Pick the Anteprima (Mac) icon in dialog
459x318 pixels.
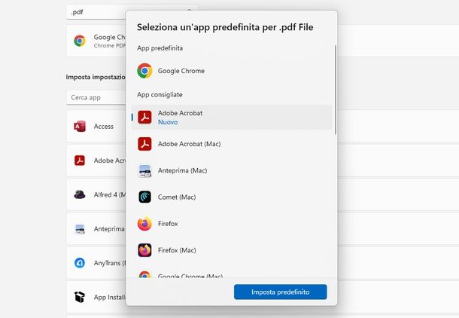point(144,170)
